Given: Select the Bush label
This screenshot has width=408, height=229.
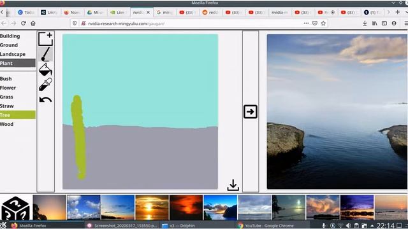Looking at the screenshot, I should [x=6, y=78].
